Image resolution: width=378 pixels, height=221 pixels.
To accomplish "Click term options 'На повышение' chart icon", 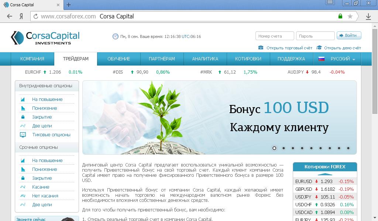I will pos(23,160).
